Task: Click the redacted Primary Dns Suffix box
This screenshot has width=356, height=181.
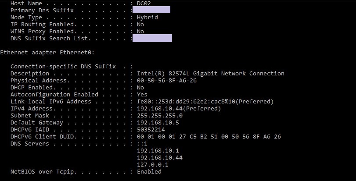Action: pyautogui.click(x=151, y=10)
